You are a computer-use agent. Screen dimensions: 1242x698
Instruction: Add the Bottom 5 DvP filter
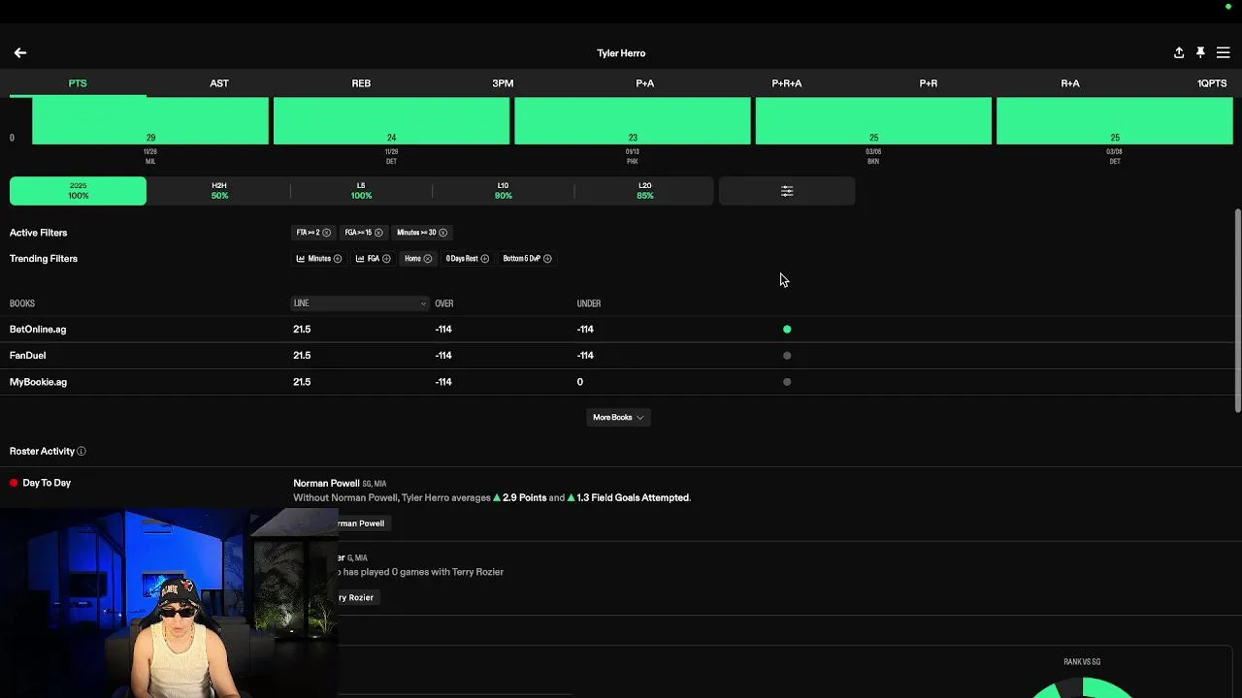pos(548,259)
